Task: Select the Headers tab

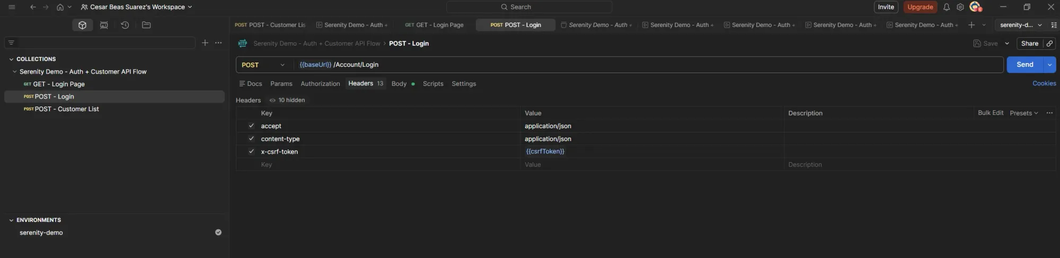Action: 366,84
